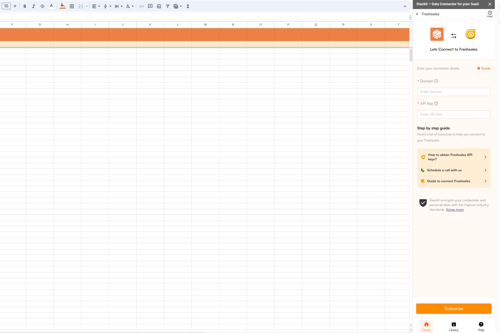Open the borders tool
The width and height of the screenshot is (500, 333).
[72, 6]
